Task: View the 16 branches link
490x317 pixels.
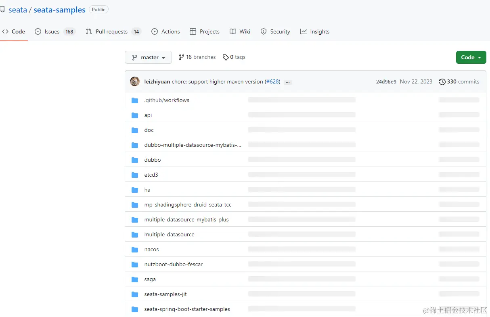Action: [x=197, y=57]
